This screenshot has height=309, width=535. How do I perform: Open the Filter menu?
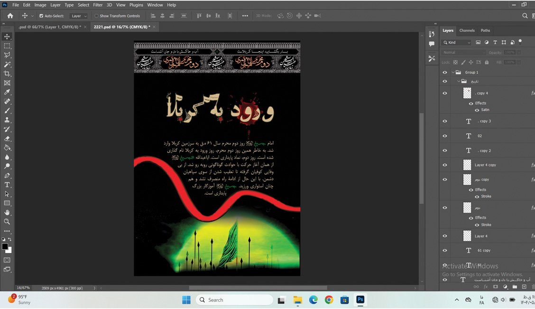(x=98, y=5)
